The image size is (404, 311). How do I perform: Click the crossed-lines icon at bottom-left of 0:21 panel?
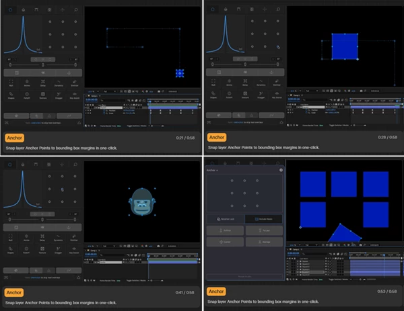pos(7,123)
